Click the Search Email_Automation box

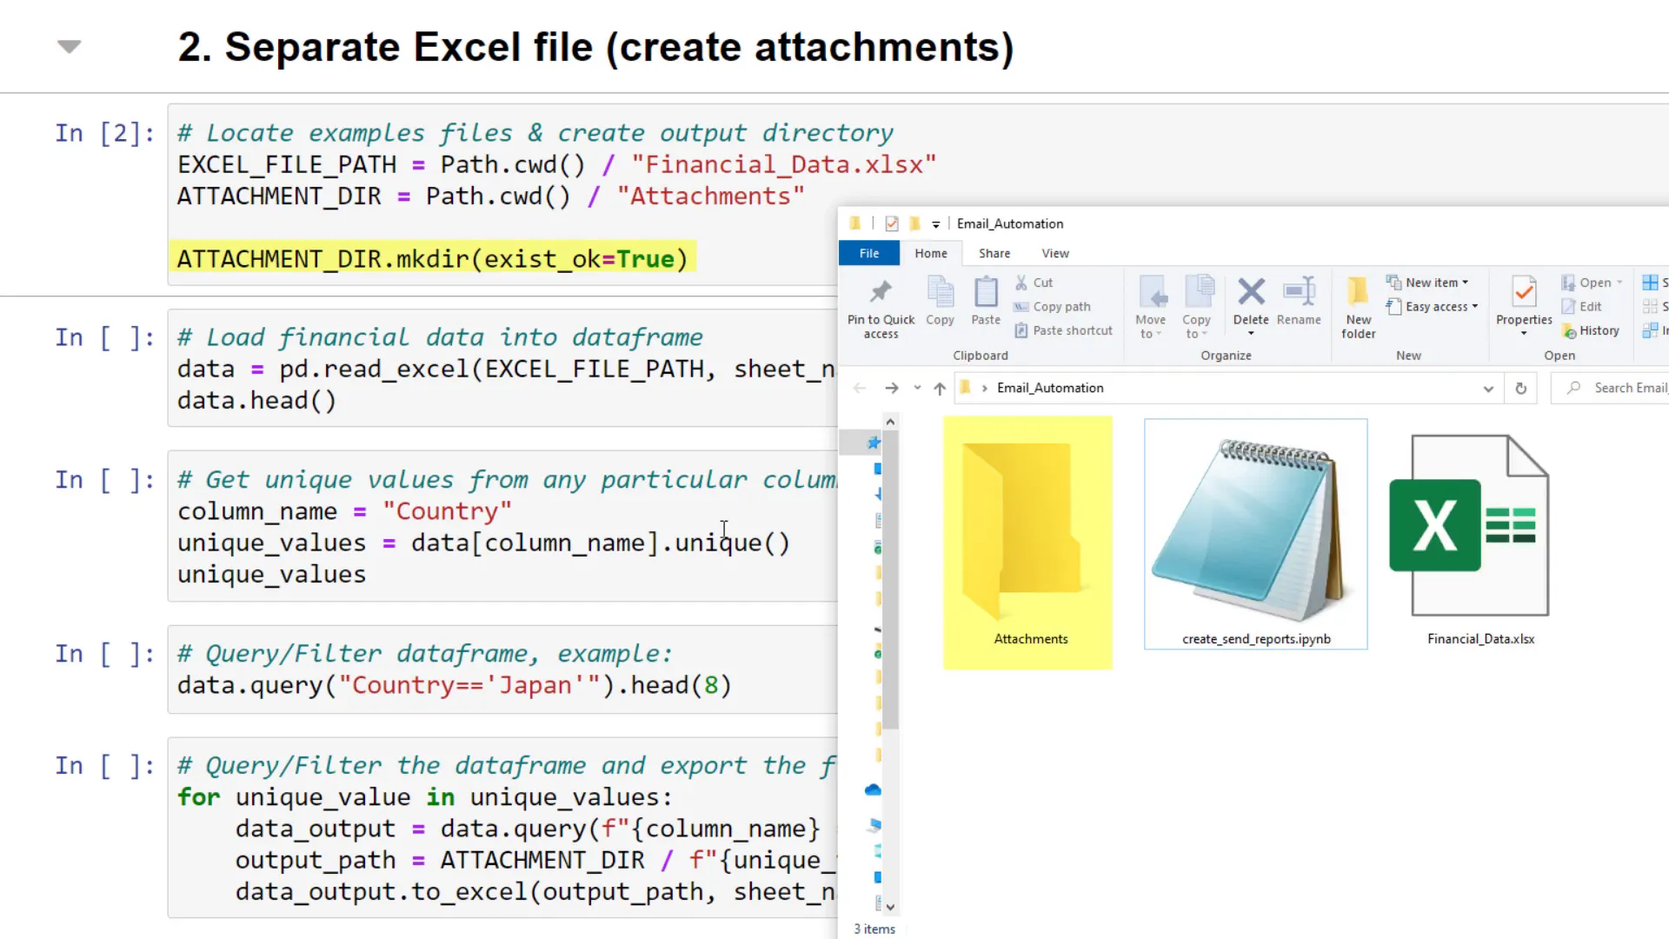point(1611,388)
